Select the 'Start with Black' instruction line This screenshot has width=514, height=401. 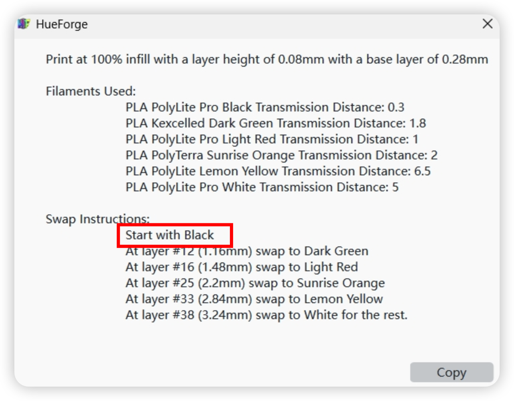pos(170,235)
